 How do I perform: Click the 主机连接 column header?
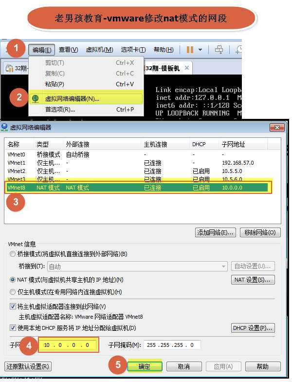point(165,144)
